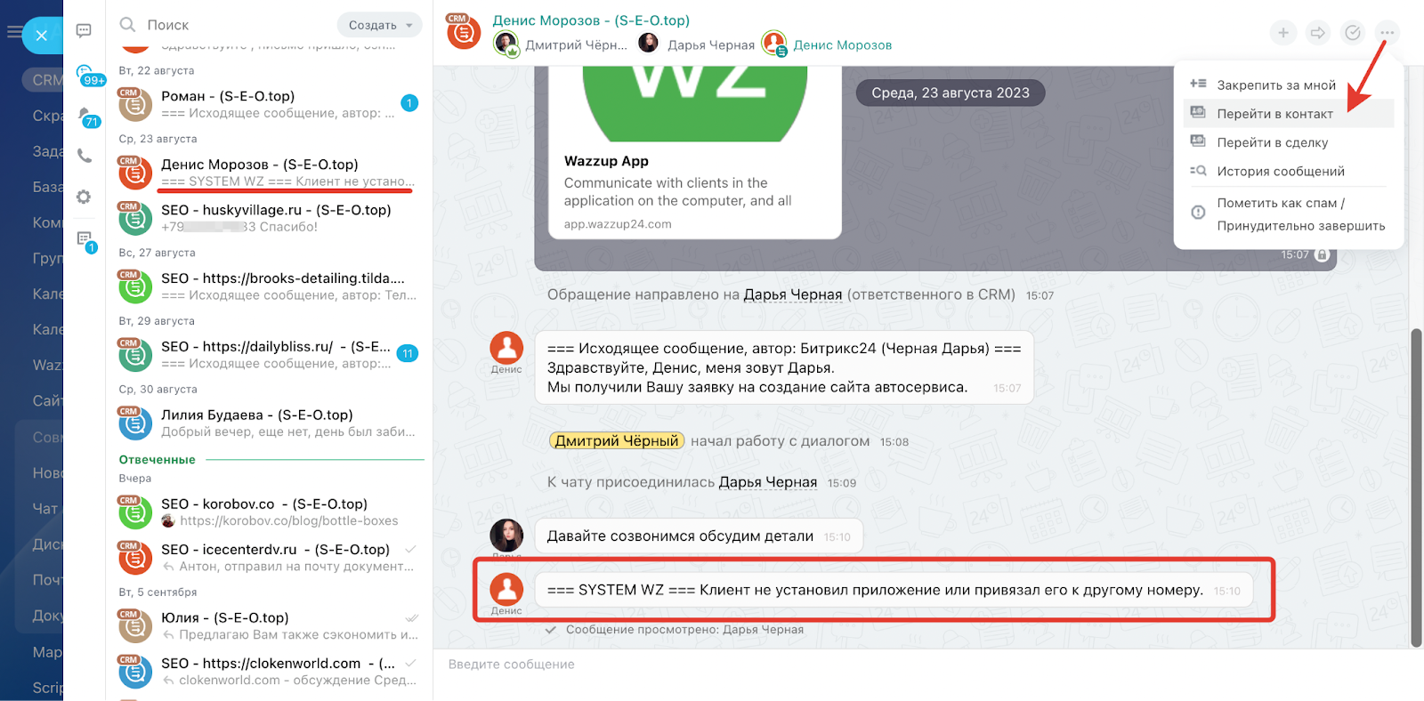The image size is (1424, 701).
Task: Close the left slider with X button
Action: click(x=41, y=36)
